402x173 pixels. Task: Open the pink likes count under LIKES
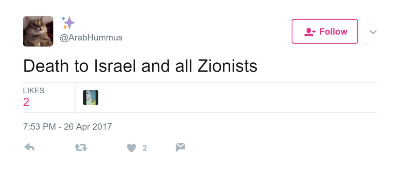(x=26, y=102)
